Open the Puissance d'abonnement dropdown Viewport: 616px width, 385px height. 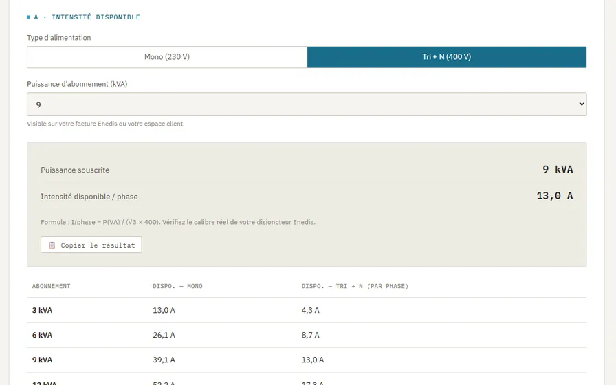(x=307, y=104)
